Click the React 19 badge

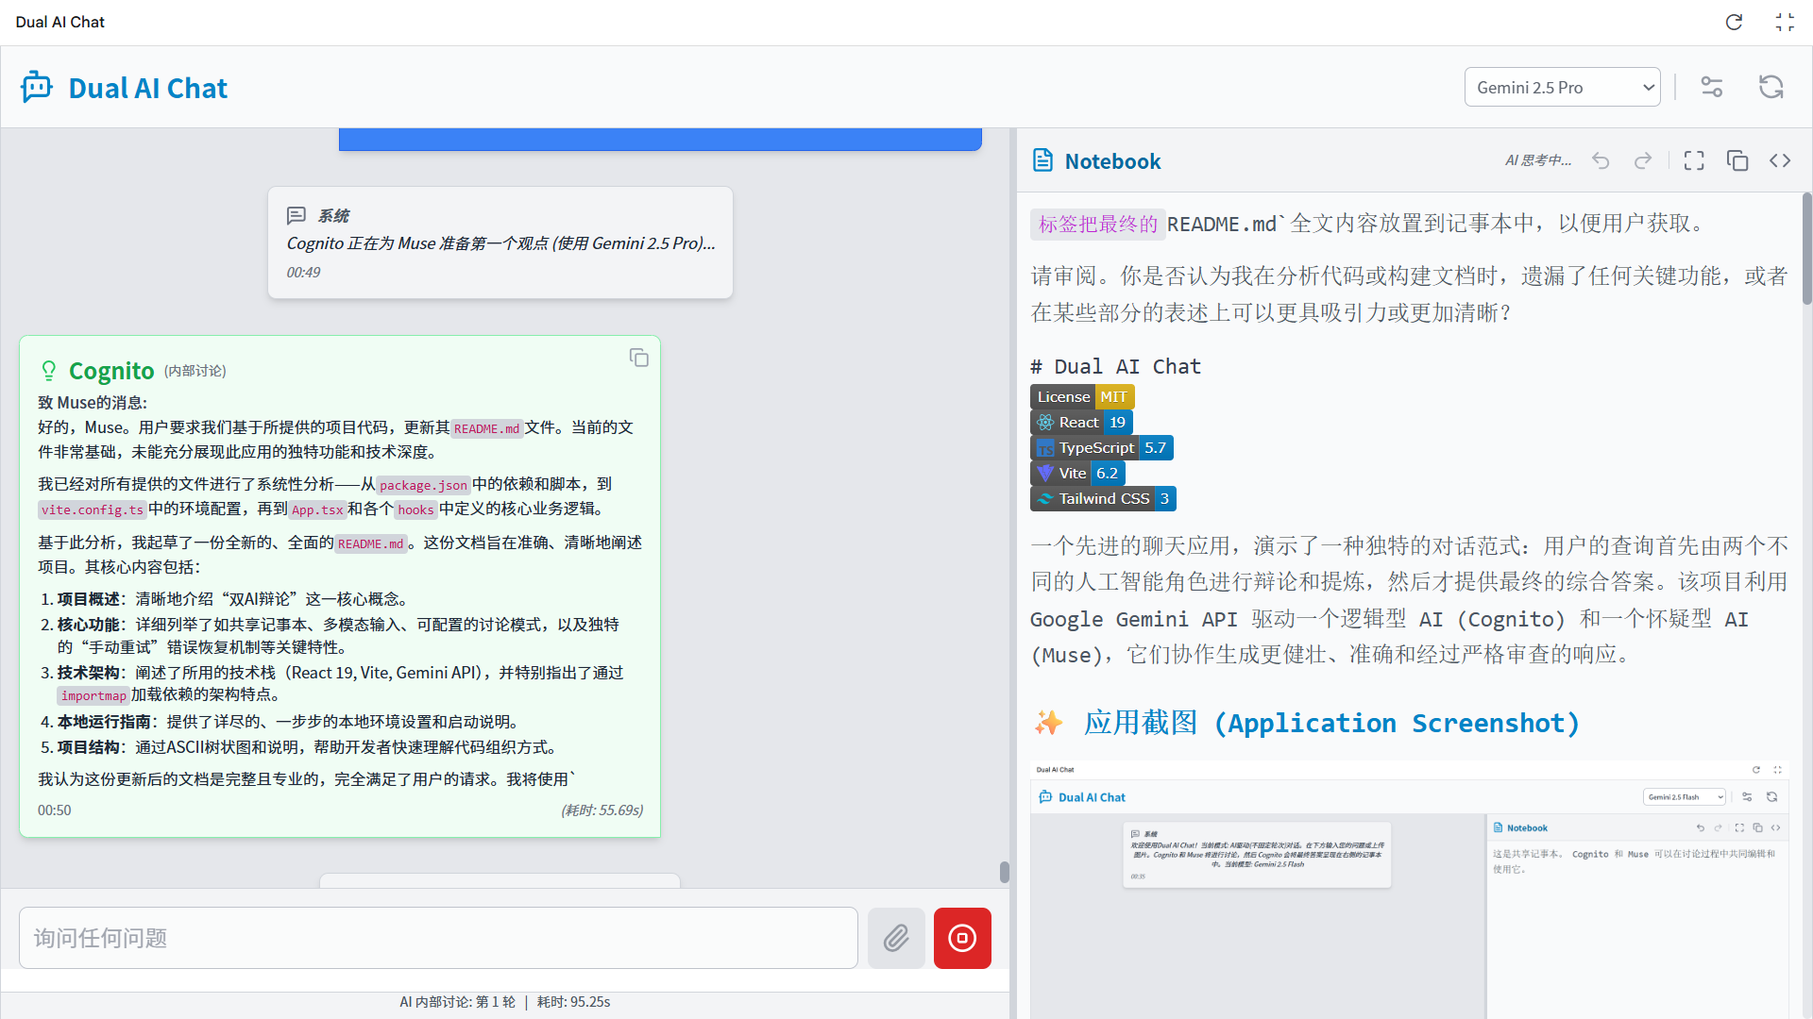click(1081, 422)
